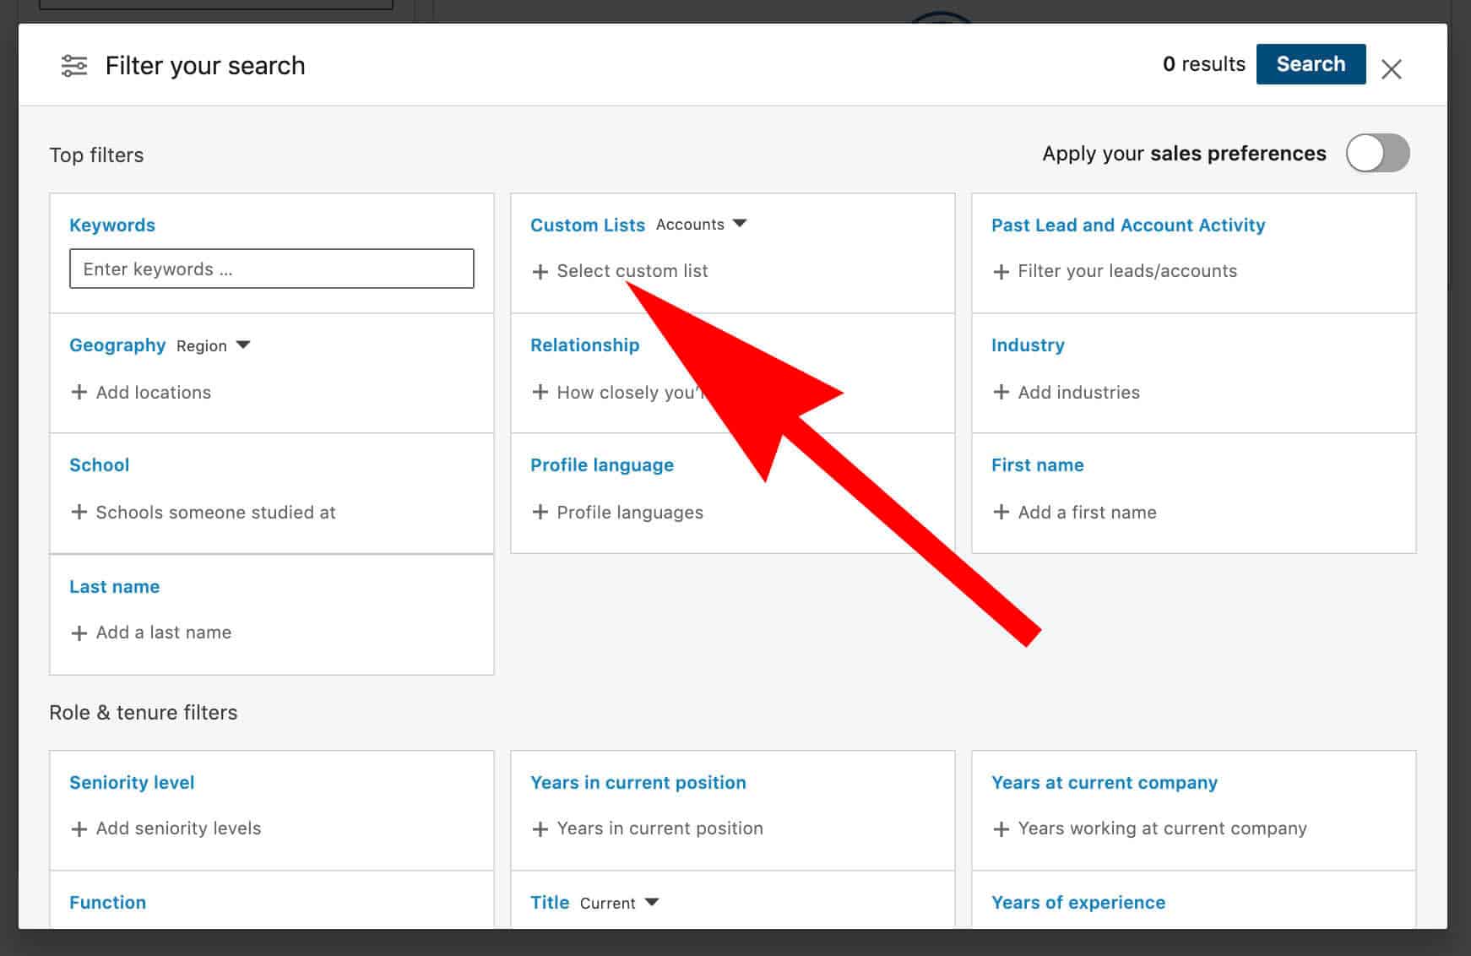Viewport: 1471px width, 956px height.
Task: Click plus icon beside Add locations
Action: (x=79, y=392)
